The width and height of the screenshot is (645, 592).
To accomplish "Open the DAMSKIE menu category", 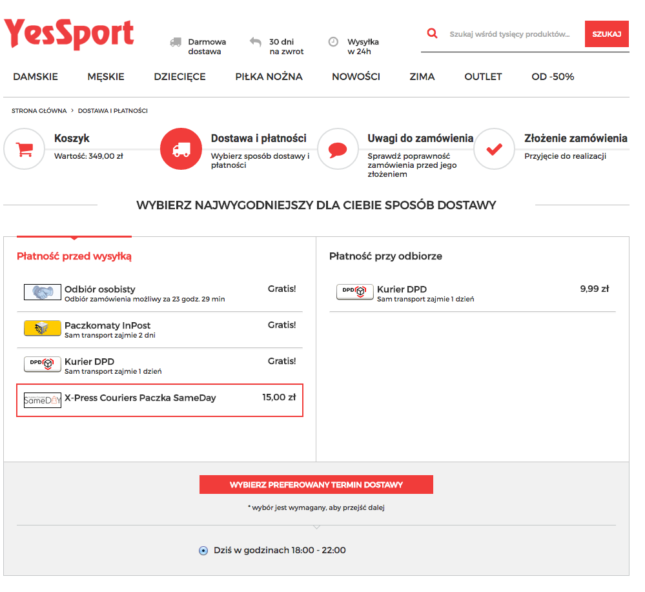I will pyautogui.click(x=36, y=77).
